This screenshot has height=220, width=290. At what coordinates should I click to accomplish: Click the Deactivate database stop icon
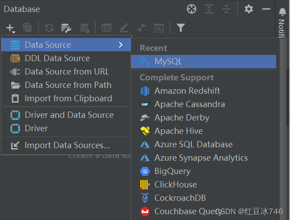coord(85,28)
